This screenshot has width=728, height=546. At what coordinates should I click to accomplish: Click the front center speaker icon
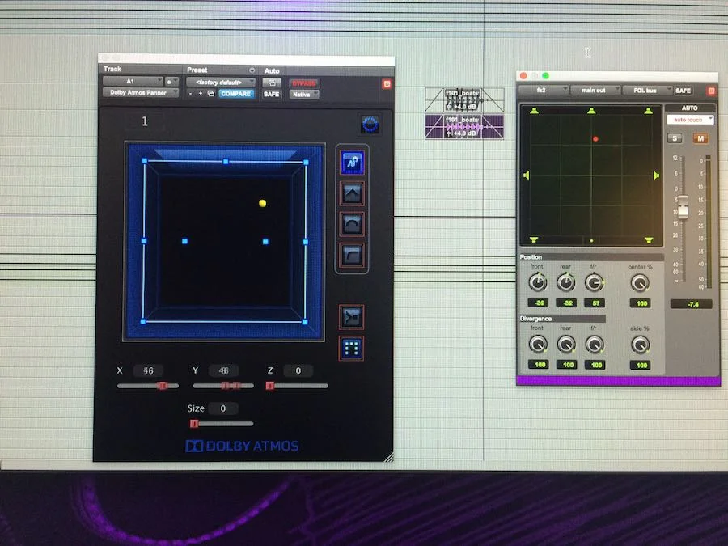(x=591, y=111)
